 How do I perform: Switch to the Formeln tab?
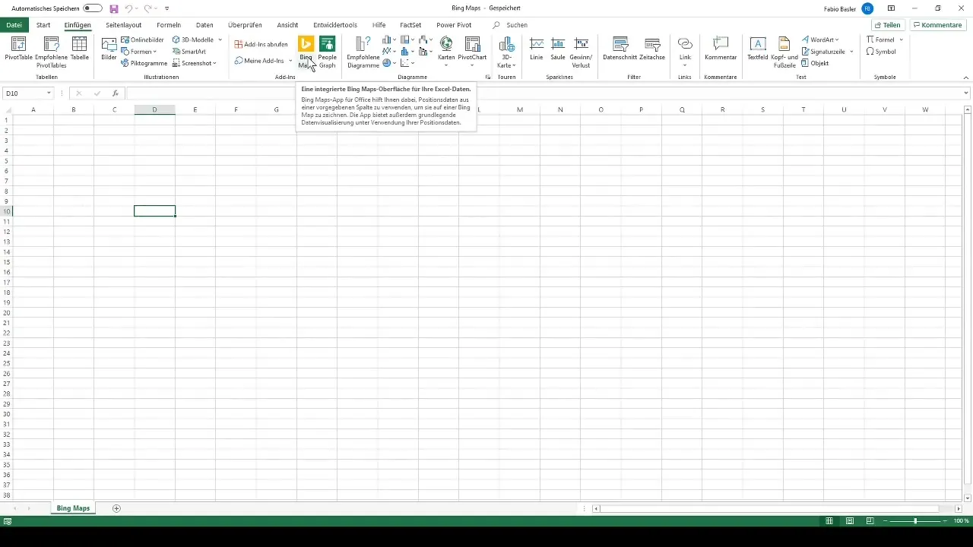(x=169, y=25)
